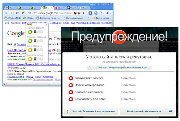Click the 3d-screensaver-downloads.com domain text

tap(119, 62)
